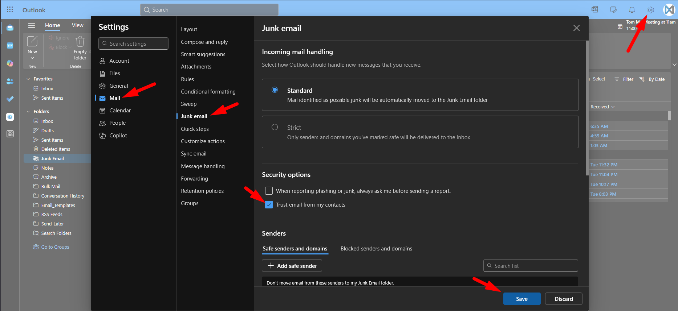This screenshot has height=311, width=678.
Task: Switch to Safe senders and domains tab
Action: [295, 249]
